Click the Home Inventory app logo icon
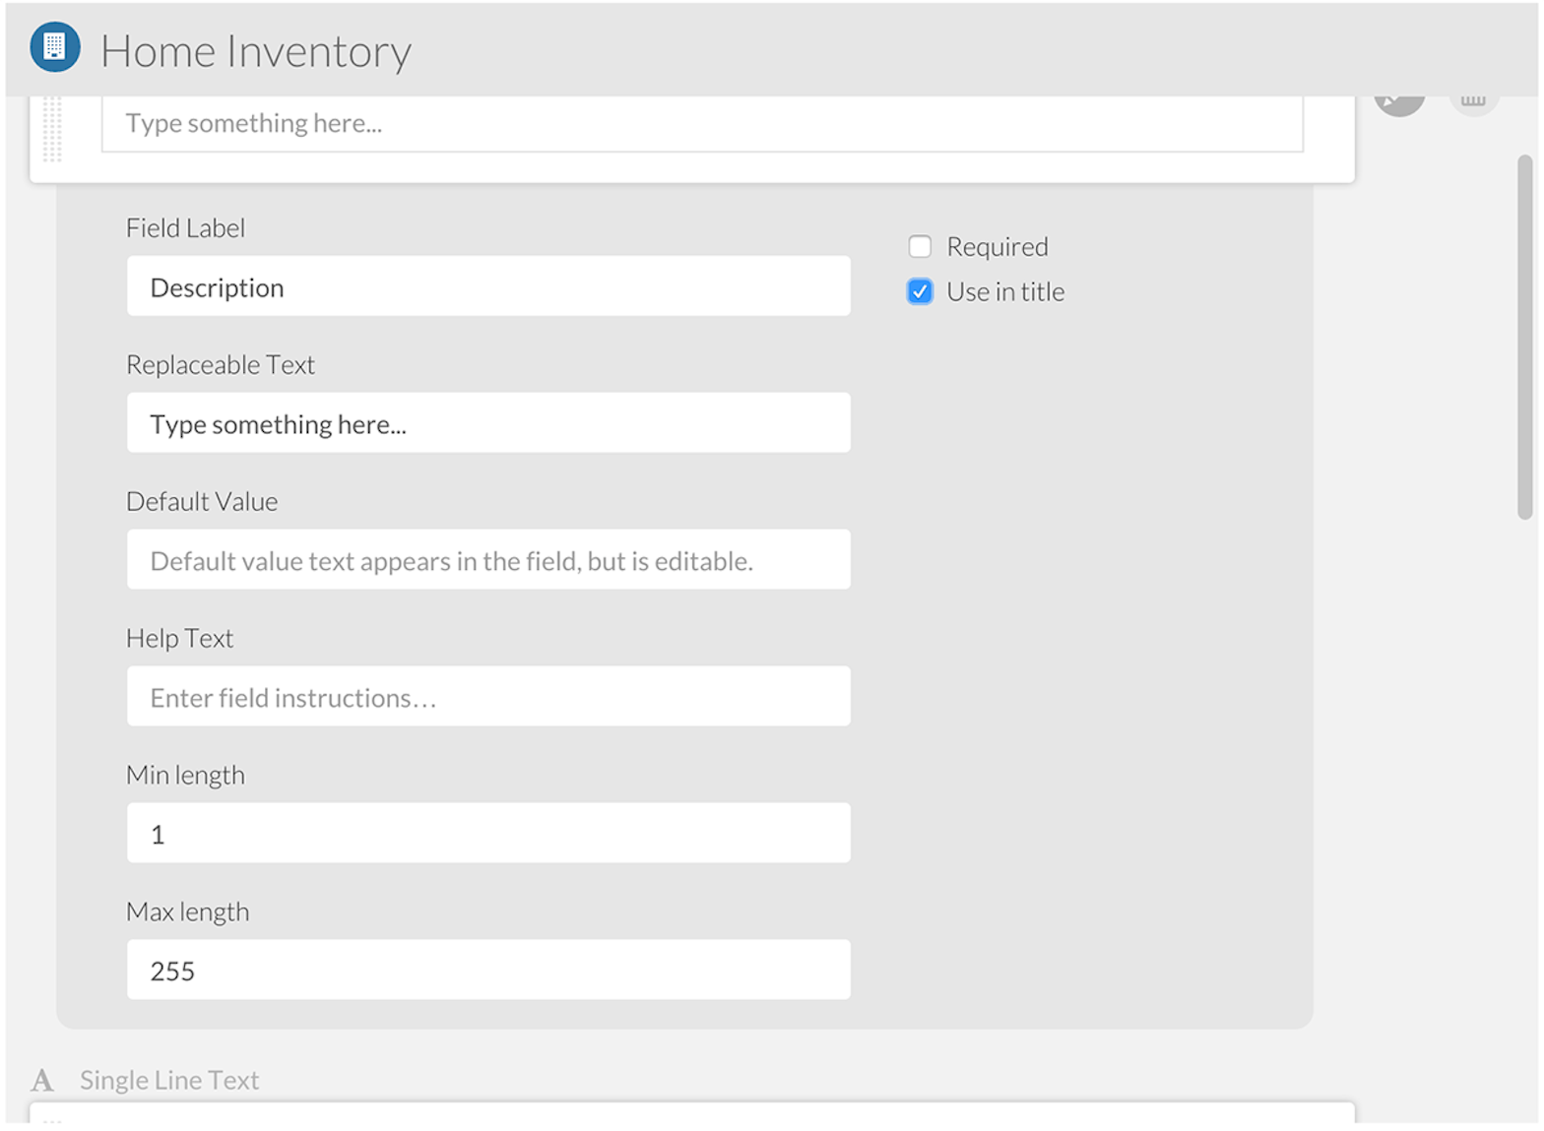The image size is (1544, 1131). [55, 47]
